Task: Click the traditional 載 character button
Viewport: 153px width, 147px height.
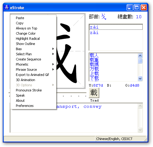Action: coord(94,93)
